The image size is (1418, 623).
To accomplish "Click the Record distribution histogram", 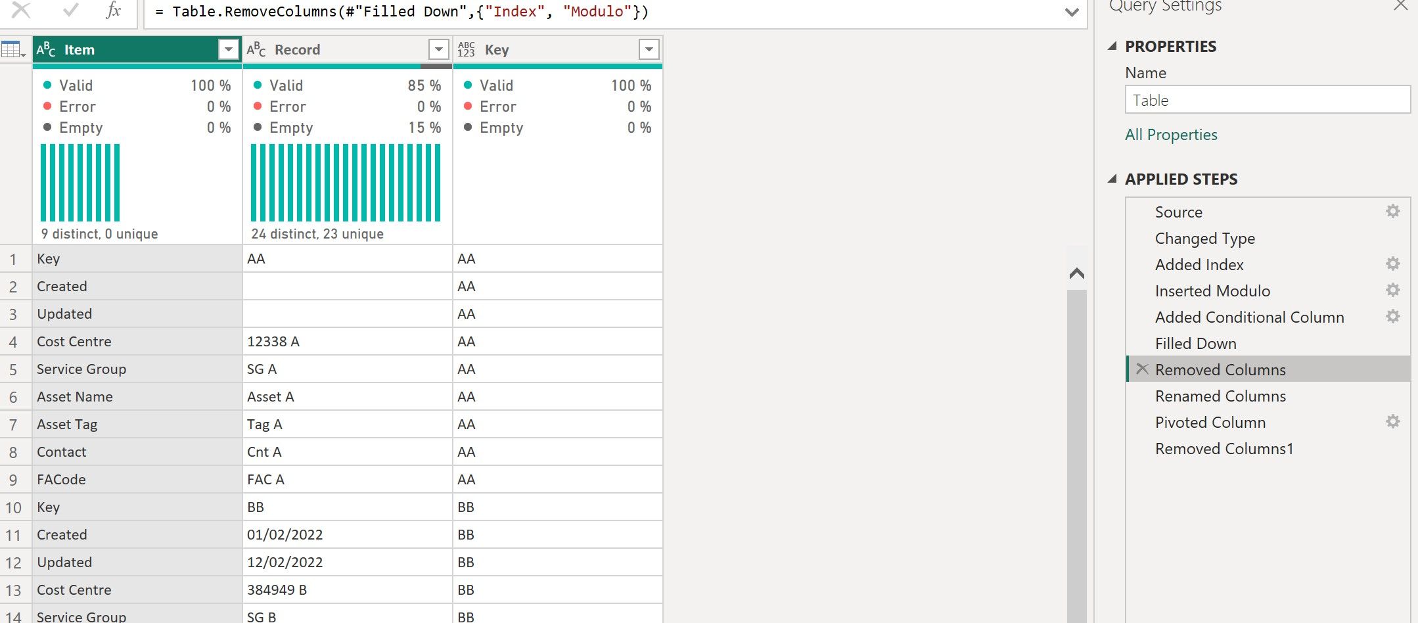I will 346,182.
